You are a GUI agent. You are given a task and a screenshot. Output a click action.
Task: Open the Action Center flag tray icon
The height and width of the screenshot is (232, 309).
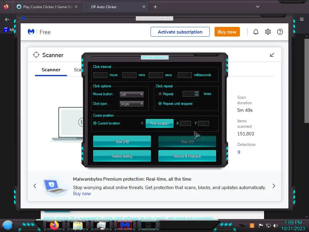coord(261,225)
